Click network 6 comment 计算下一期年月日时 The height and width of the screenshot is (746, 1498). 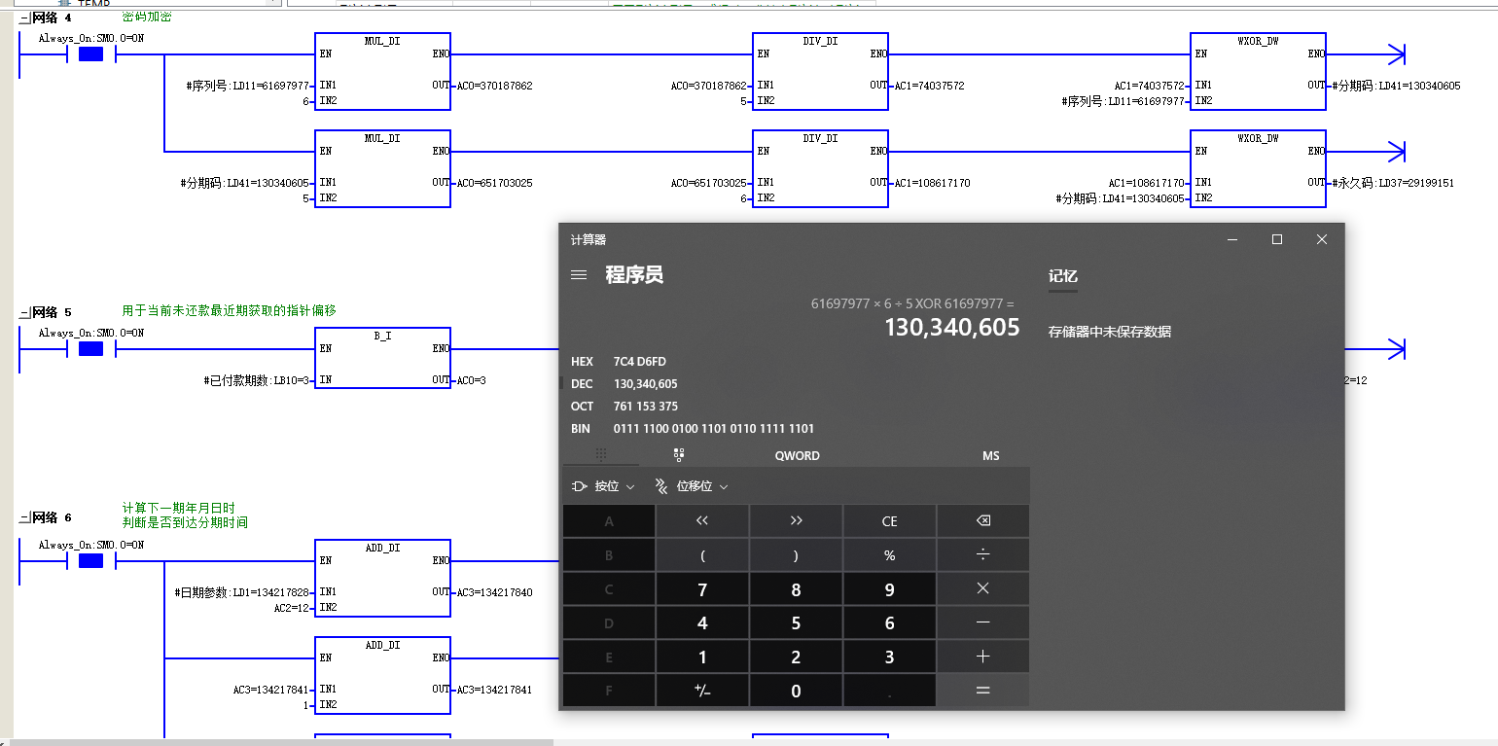coord(178,508)
